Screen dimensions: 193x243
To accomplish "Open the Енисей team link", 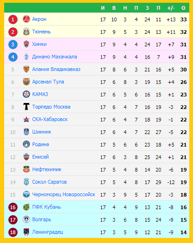I will [41, 157].
